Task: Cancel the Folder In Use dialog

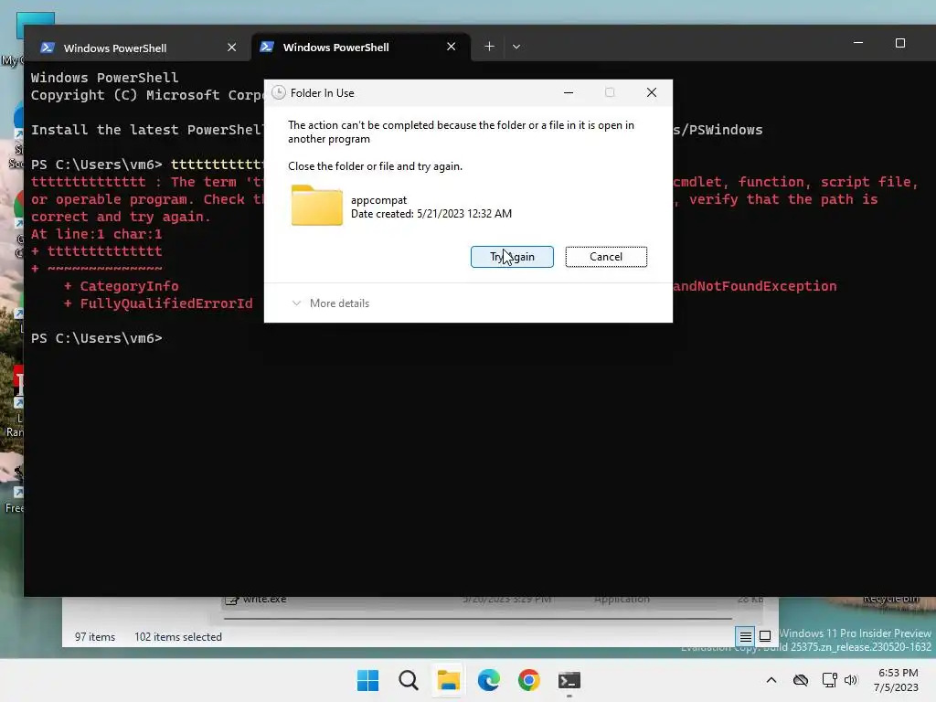Action: pos(606,257)
